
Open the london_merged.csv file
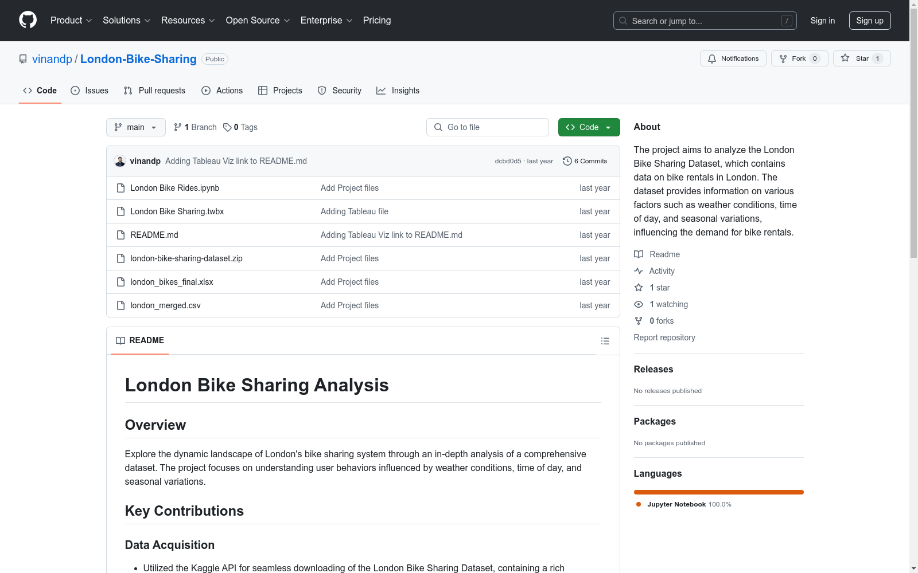pyautogui.click(x=165, y=305)
